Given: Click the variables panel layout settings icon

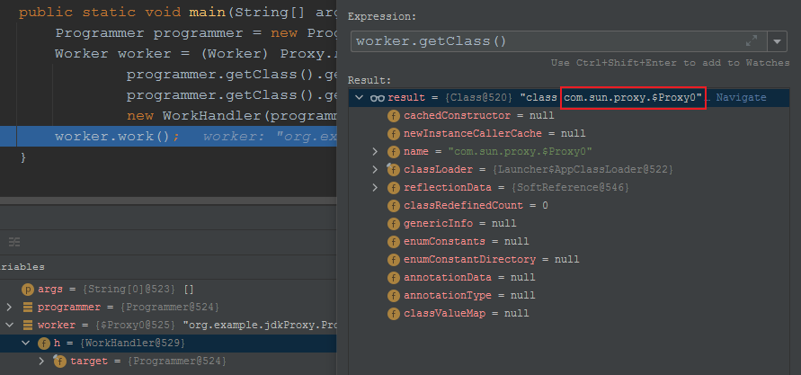Looking at the screenshot, I should 14,242.
